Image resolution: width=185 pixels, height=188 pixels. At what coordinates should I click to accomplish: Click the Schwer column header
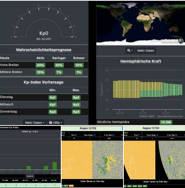tap(79, 58)
